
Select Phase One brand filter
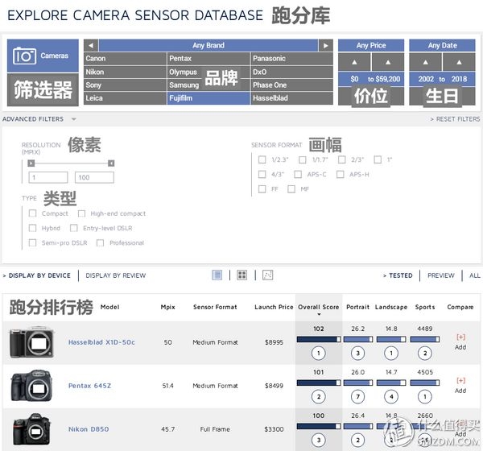(292, 85)
